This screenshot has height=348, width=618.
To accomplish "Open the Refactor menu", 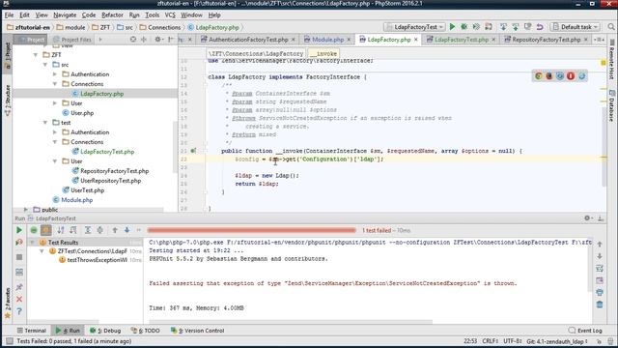I will (x=112, y=15).
